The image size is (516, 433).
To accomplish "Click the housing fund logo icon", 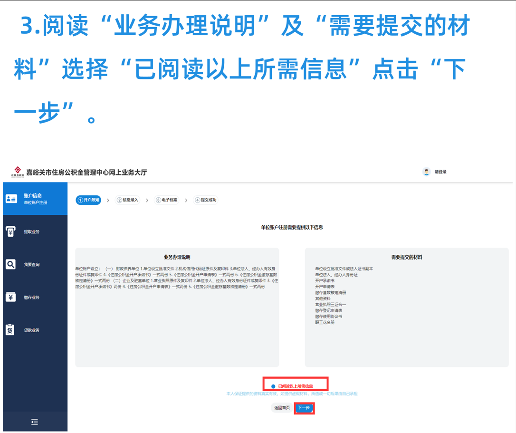I will tap(18, 172).
